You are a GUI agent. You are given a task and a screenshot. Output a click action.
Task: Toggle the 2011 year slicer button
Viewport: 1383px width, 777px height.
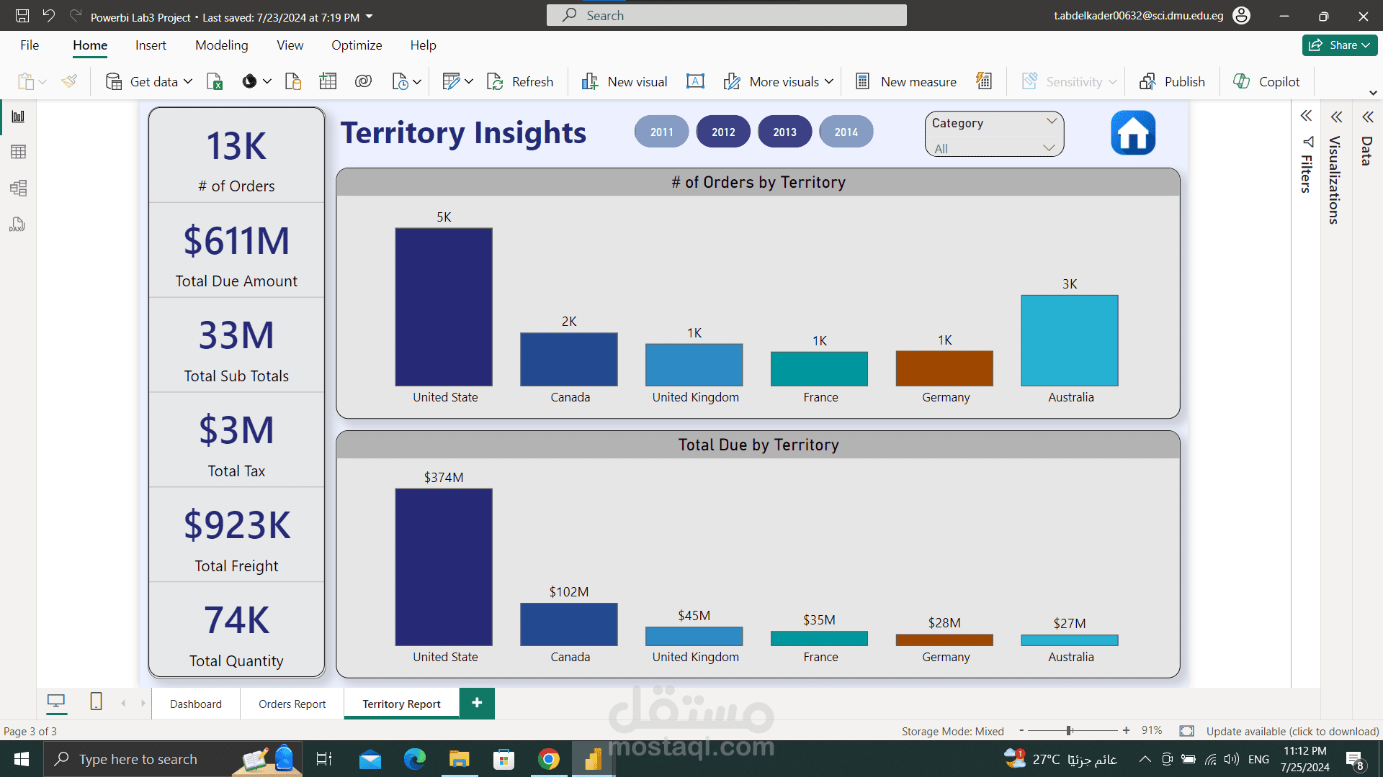661,132
